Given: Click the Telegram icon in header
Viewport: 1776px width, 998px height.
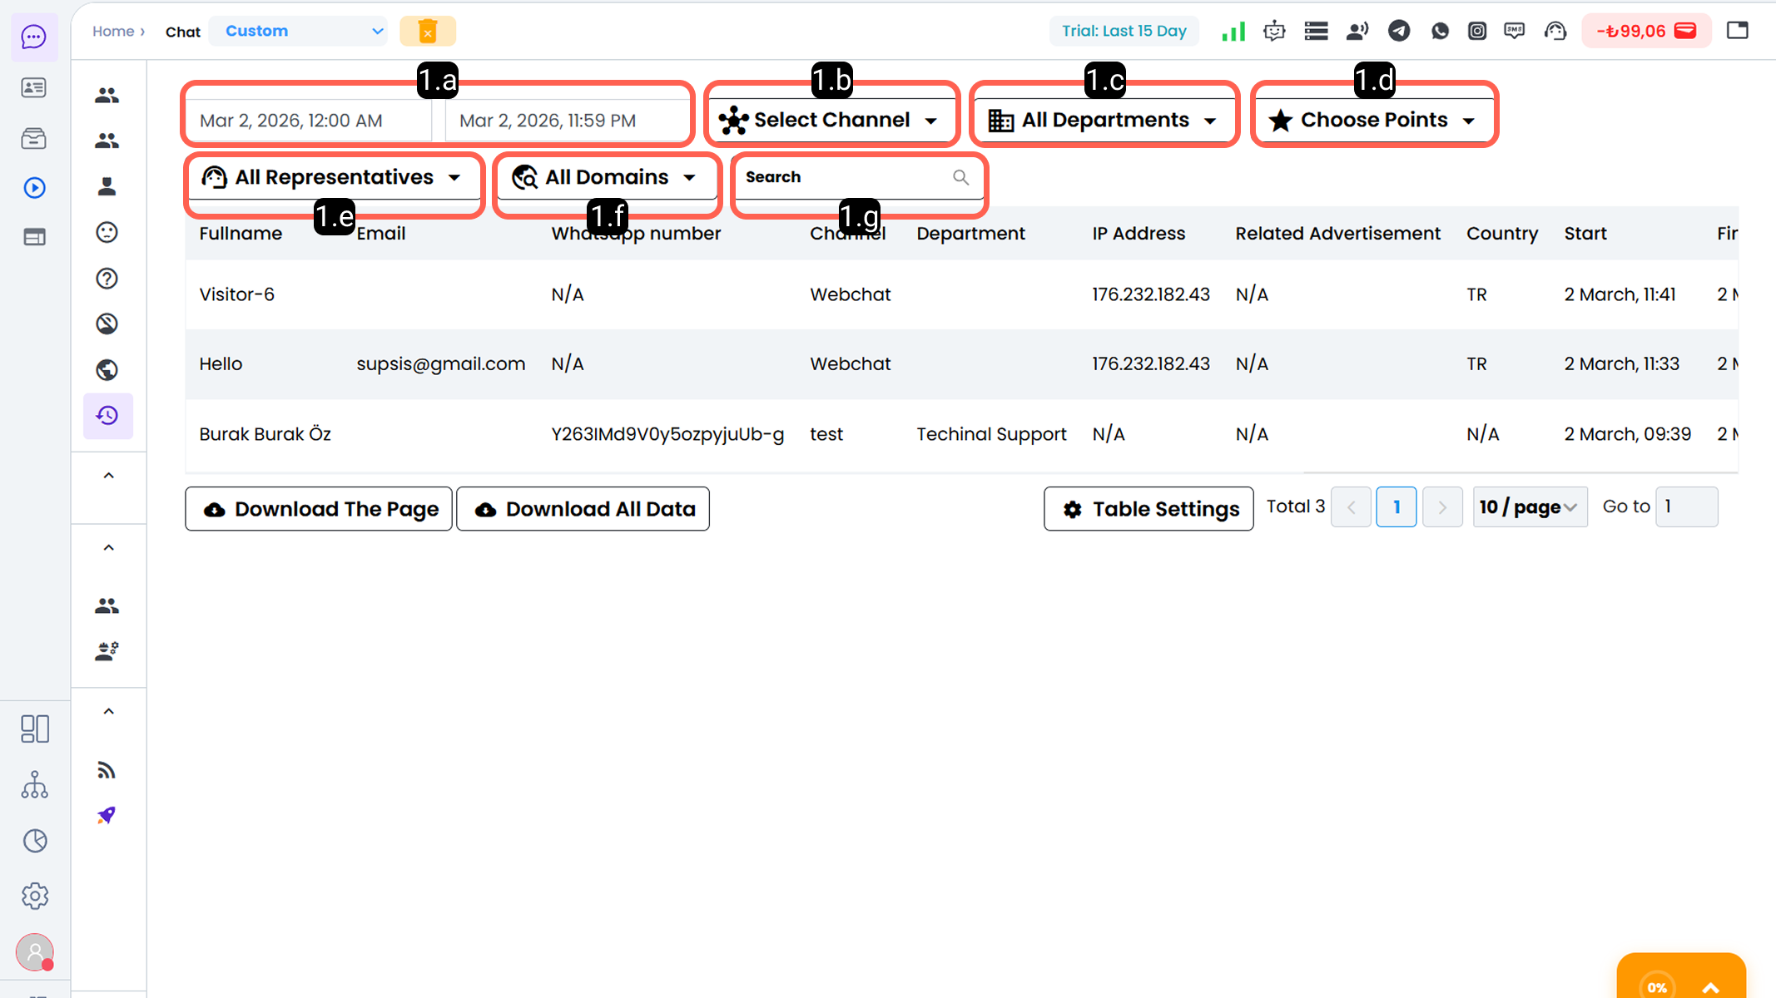Looking at the screenshot, I should coord(1399,32).
